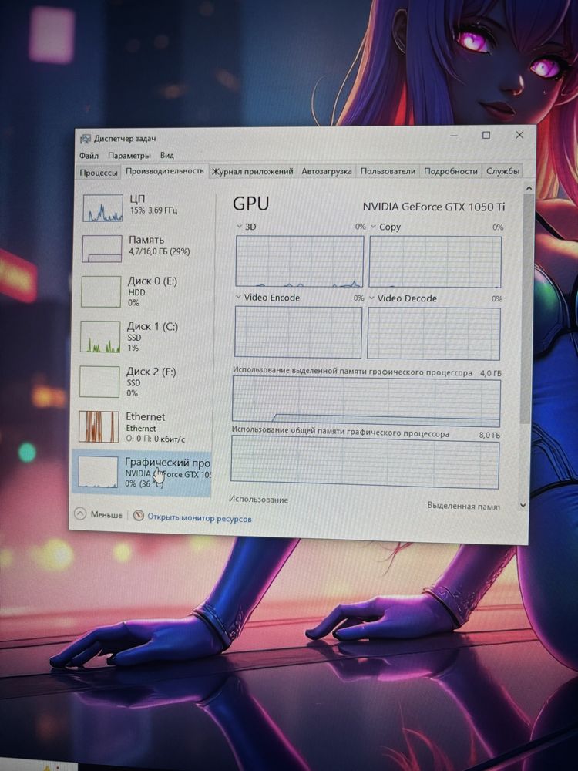This screenshot has height=771, width=578.
Task: Select the Диск 2 (F:) graph thumbnail
Action: tap(99, 382)
